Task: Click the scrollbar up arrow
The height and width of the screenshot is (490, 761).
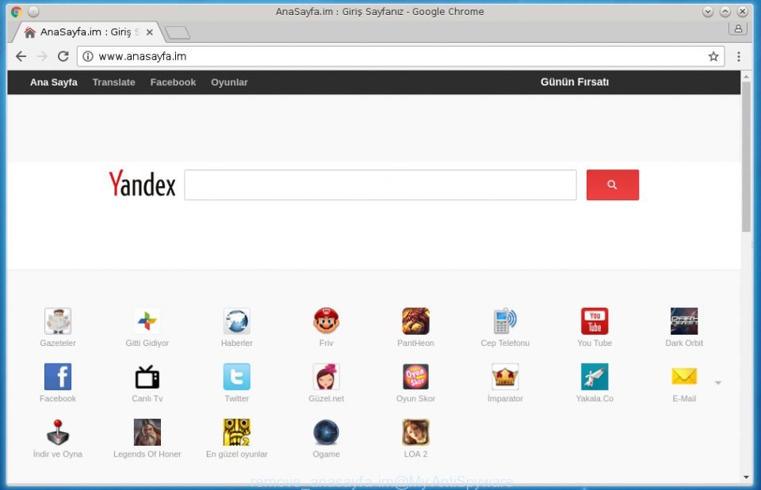Action: point(746,76)
